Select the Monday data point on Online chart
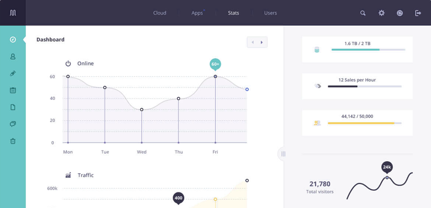 [x=68, y=76]
